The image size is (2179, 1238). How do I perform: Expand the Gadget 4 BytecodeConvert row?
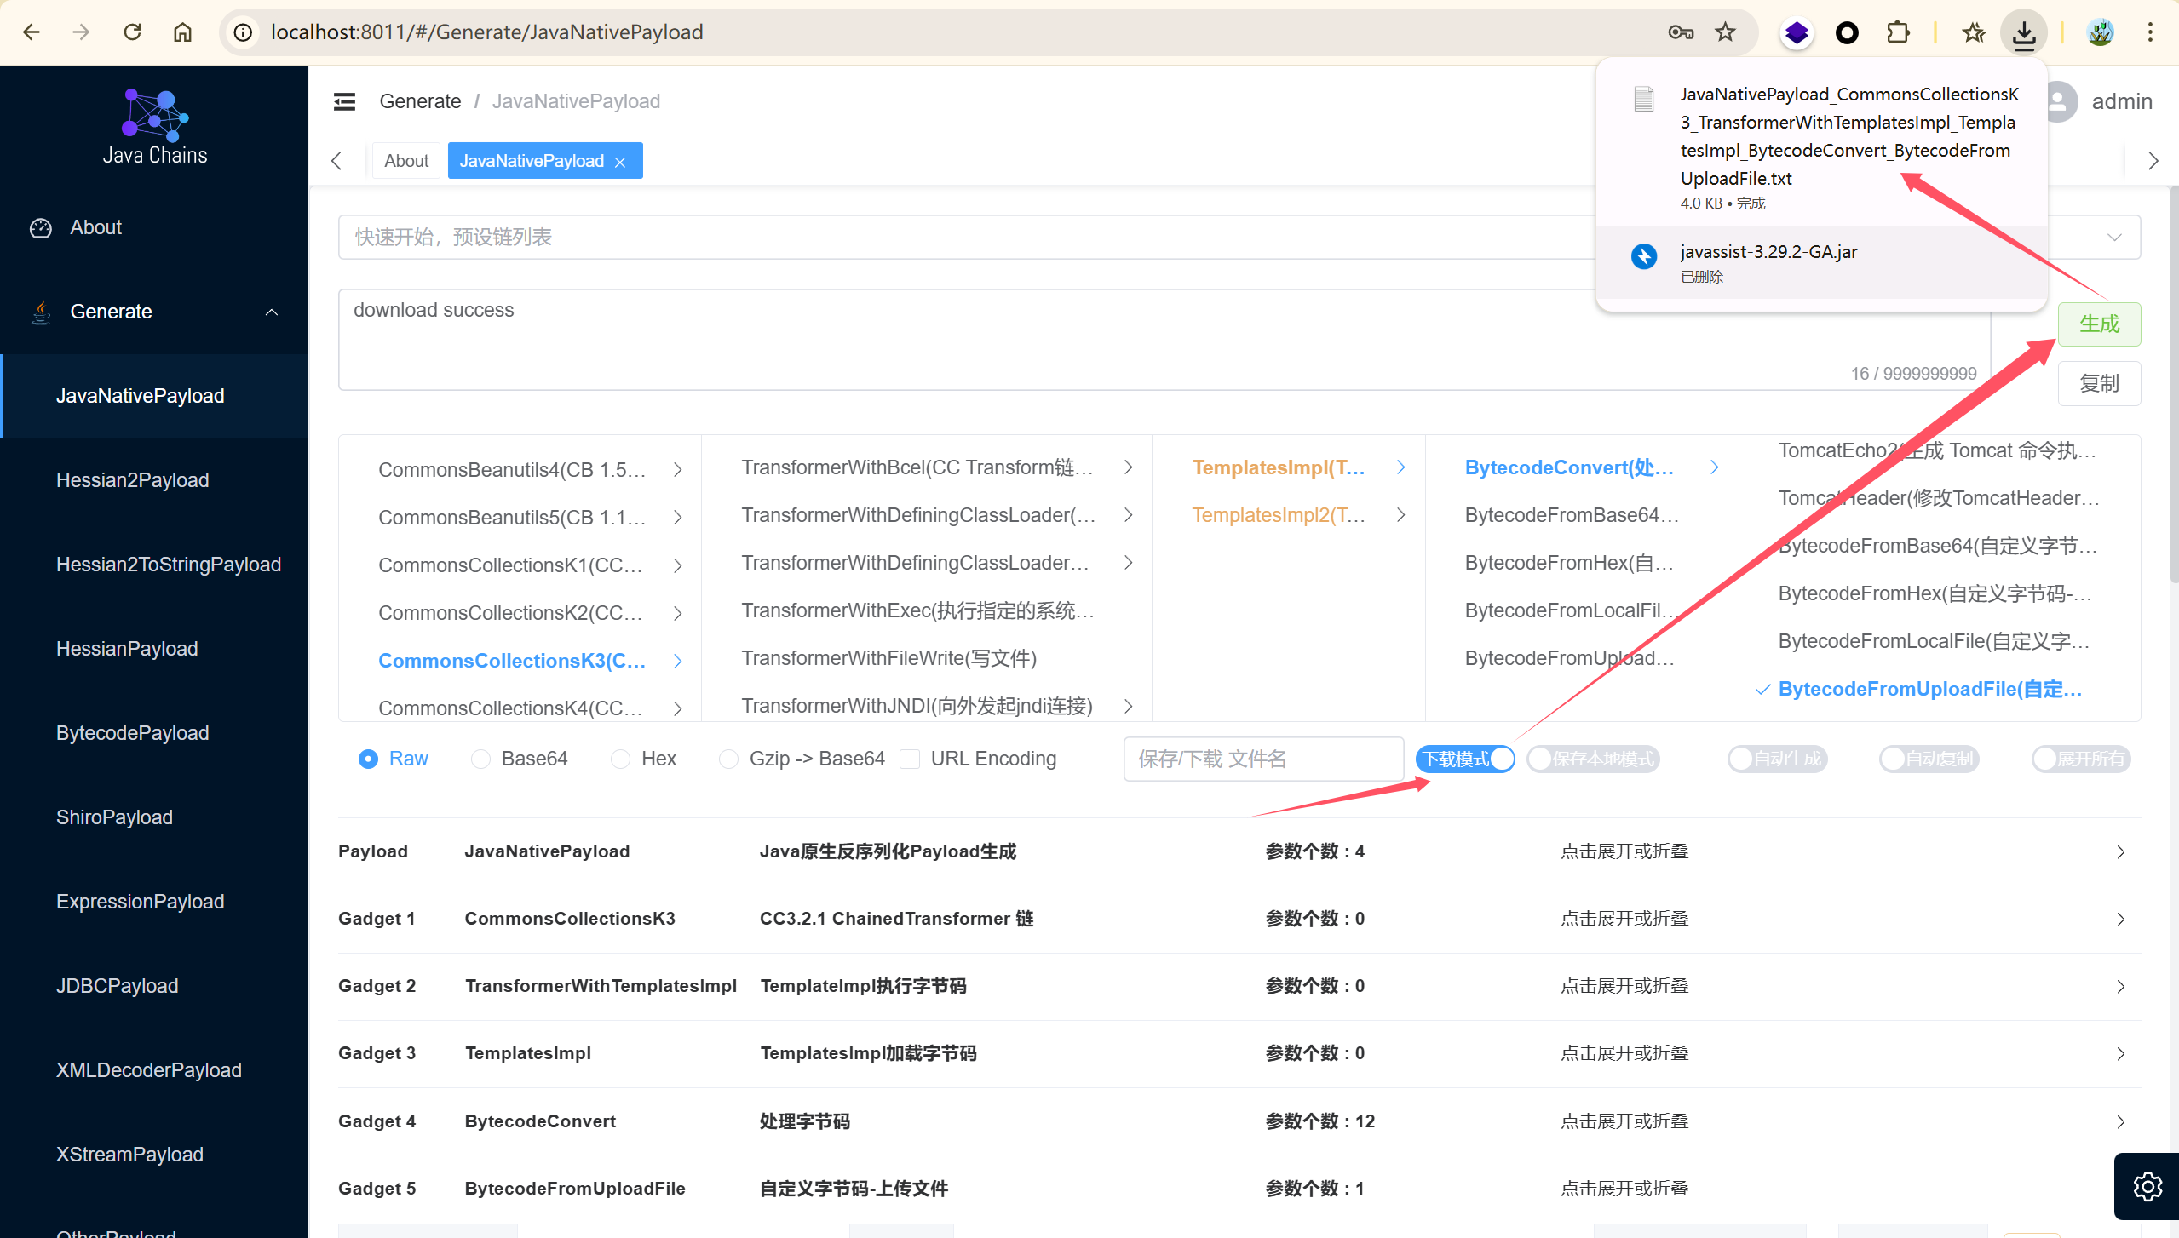coord(2120,1121)
